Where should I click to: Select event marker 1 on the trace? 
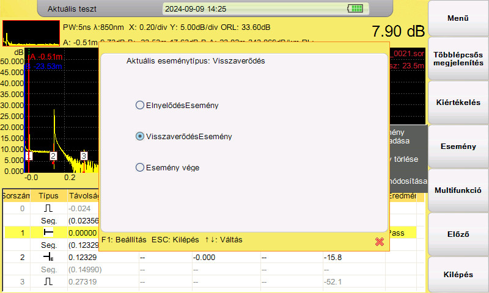coord(29,156)
